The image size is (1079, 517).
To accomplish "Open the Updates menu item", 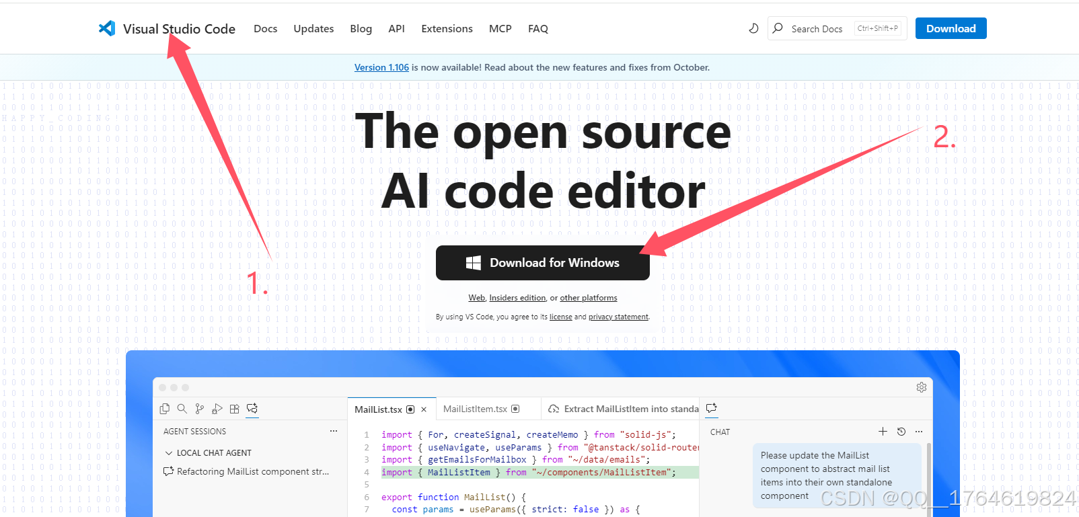I will click(313, 28).
